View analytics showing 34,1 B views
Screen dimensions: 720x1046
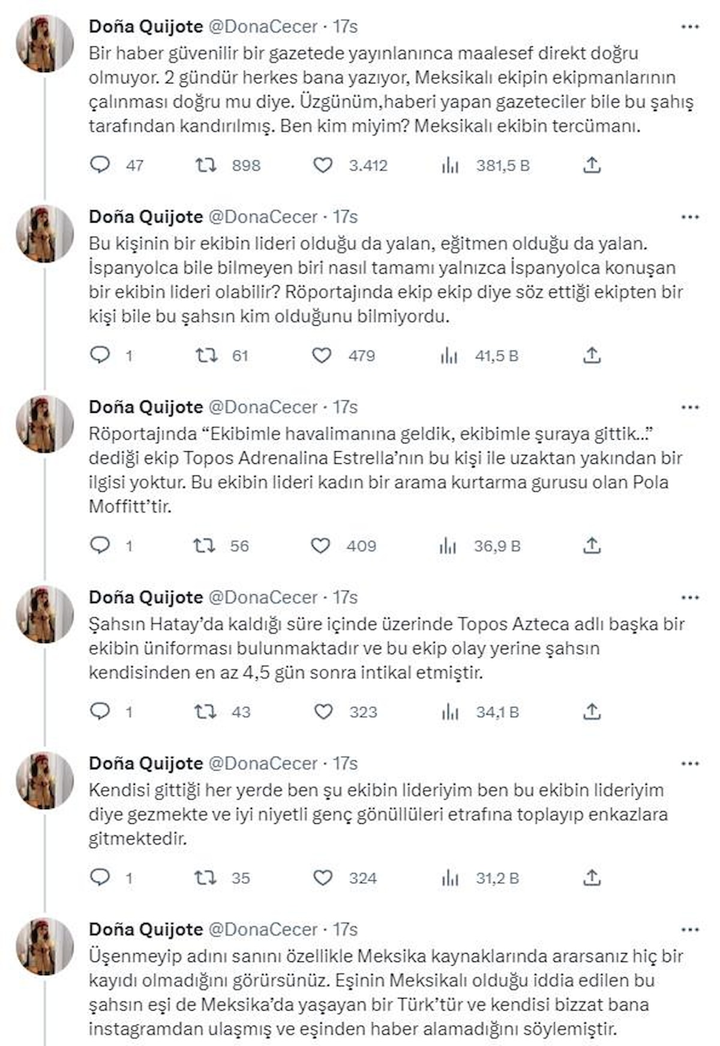coord(449,712)
